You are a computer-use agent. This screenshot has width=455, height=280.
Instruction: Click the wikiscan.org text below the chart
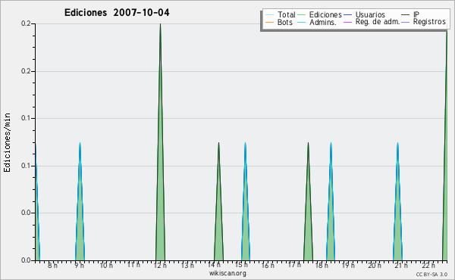tap(227, 272)
